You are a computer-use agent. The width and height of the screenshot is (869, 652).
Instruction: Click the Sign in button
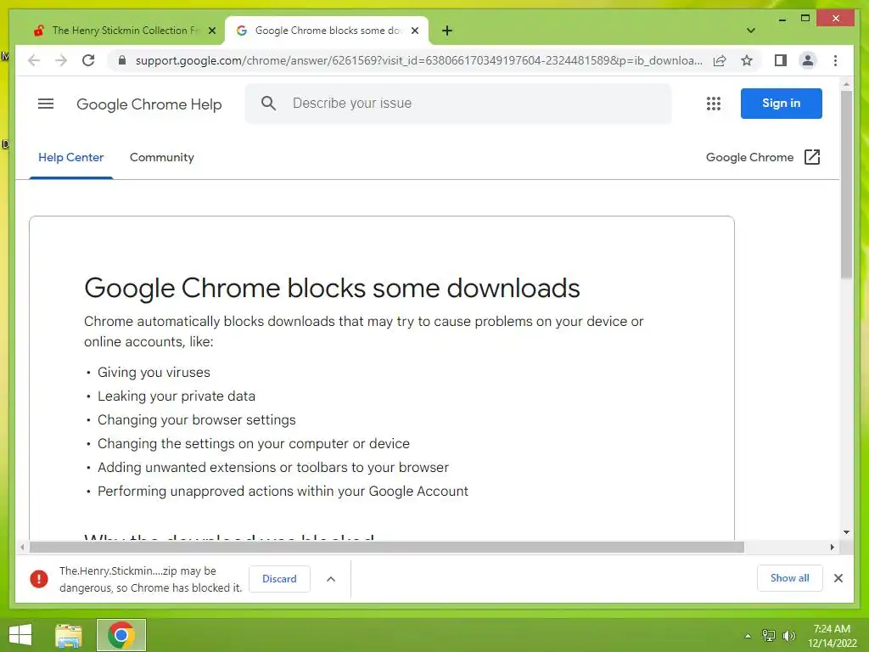(781, 103)
